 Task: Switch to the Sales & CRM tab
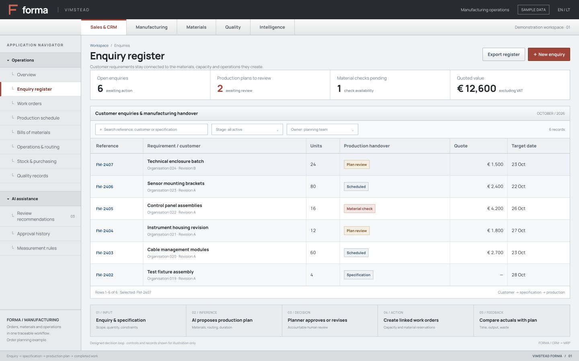click(x=104, y=27)
